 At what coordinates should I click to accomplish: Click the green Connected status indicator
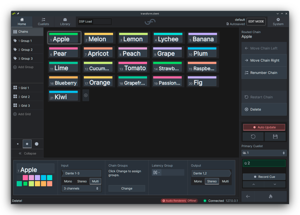click(205, 201)
